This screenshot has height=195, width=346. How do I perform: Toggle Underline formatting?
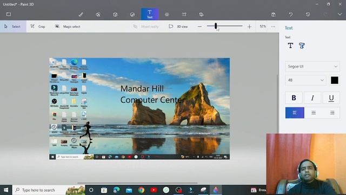[x=331, y=97]
